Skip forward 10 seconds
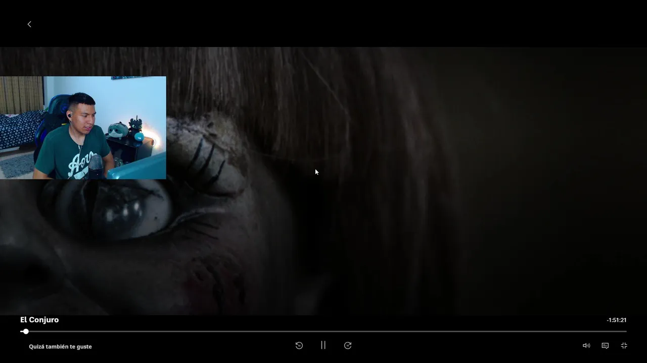The height and width of the screenshot is (363, 647). pos(348,345)
